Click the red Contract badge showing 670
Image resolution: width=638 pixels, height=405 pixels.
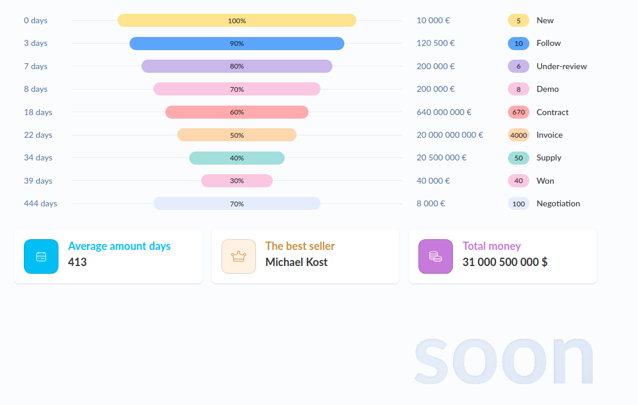[519, 112]
